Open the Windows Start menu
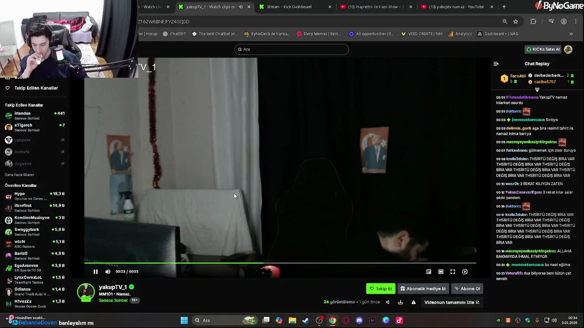This screenshot has height=328, width=584. pyautogui.click(x=184, y=320)
